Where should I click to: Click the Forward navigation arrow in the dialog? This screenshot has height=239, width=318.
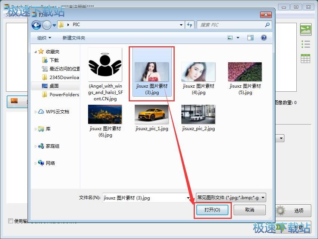(x=47, y=25)
